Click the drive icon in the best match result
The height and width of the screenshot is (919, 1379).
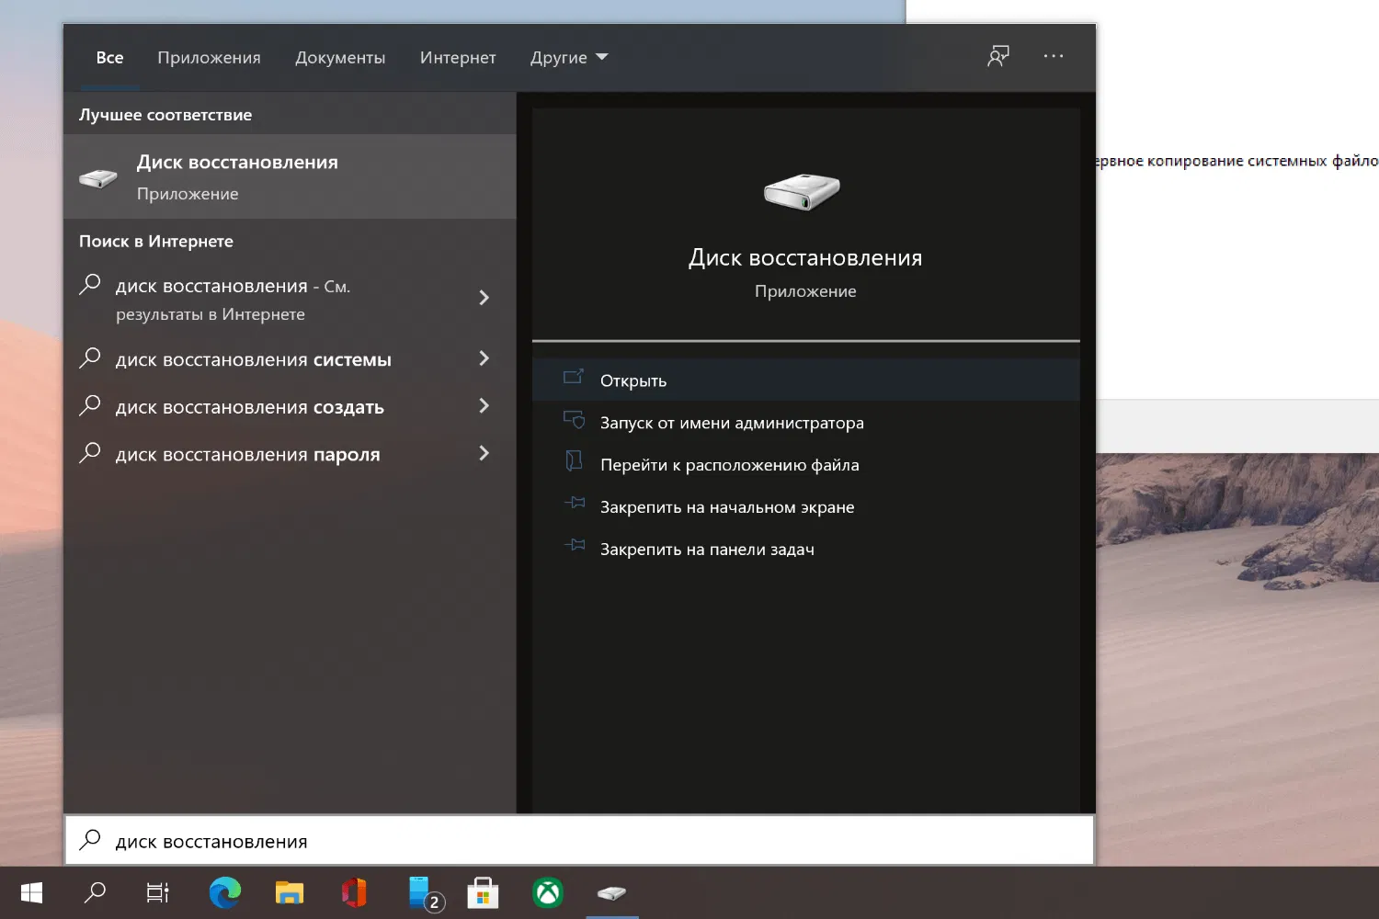click(x=98, y=177)
